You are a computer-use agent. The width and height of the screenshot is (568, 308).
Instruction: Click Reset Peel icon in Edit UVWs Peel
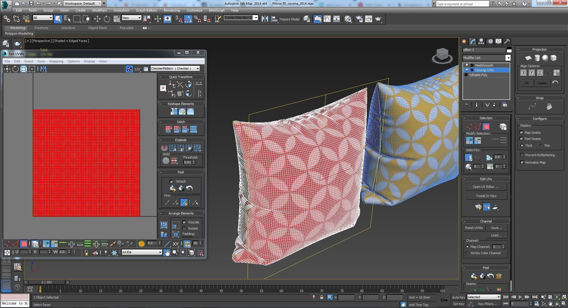[189, 188]
